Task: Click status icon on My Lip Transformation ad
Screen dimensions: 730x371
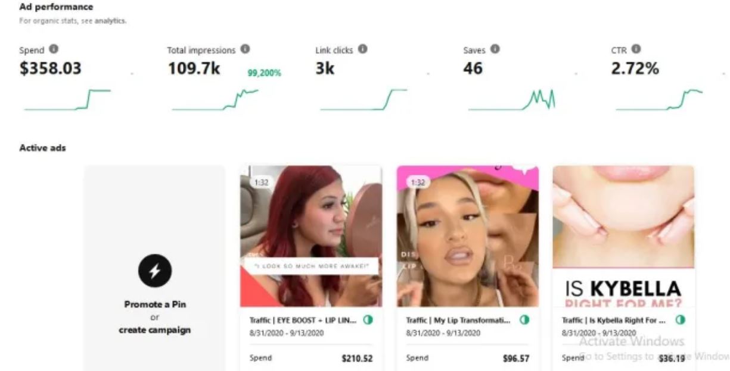Action: pos(524,320)
